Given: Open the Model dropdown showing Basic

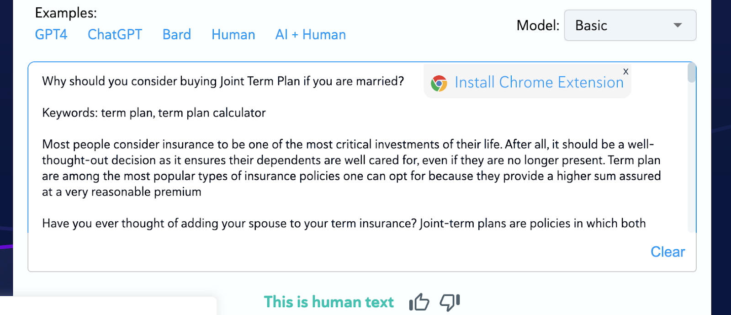Looking at the screenshot, I should point(630,25).
